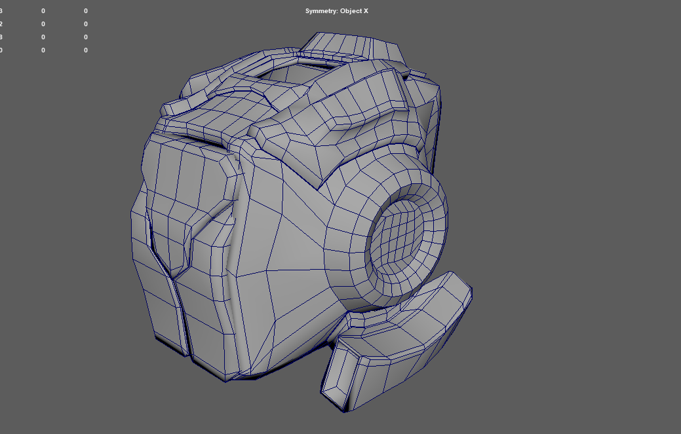
Task: Click the large front face of the cube body
Action: (295, 249)
